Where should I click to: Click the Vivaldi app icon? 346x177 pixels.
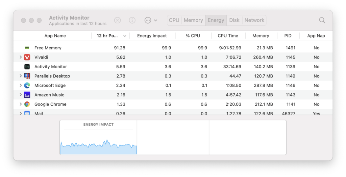pyautogui.click(x=27, y=57)
